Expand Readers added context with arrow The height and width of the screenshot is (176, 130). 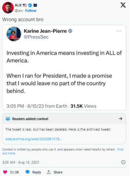[120, 118]
